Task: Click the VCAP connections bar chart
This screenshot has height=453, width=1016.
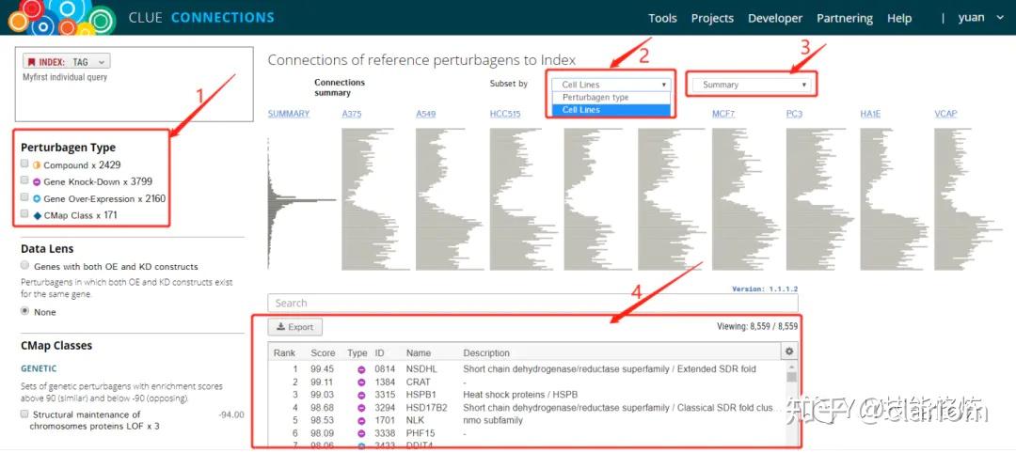Action: [969, 198]
